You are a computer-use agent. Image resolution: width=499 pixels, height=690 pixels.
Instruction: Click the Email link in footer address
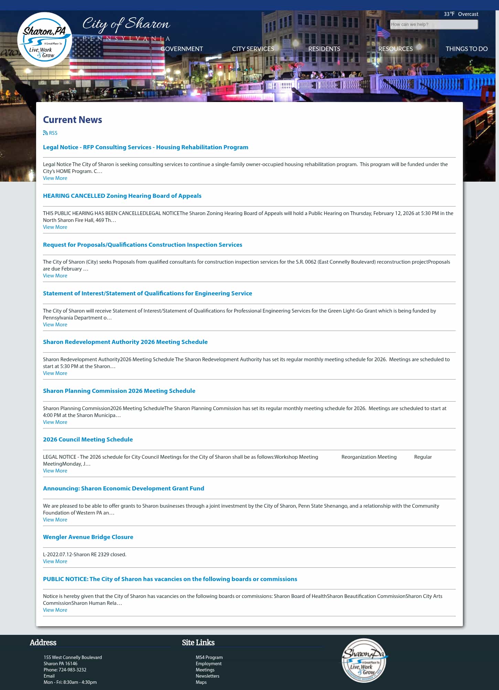tap(49, 676)
